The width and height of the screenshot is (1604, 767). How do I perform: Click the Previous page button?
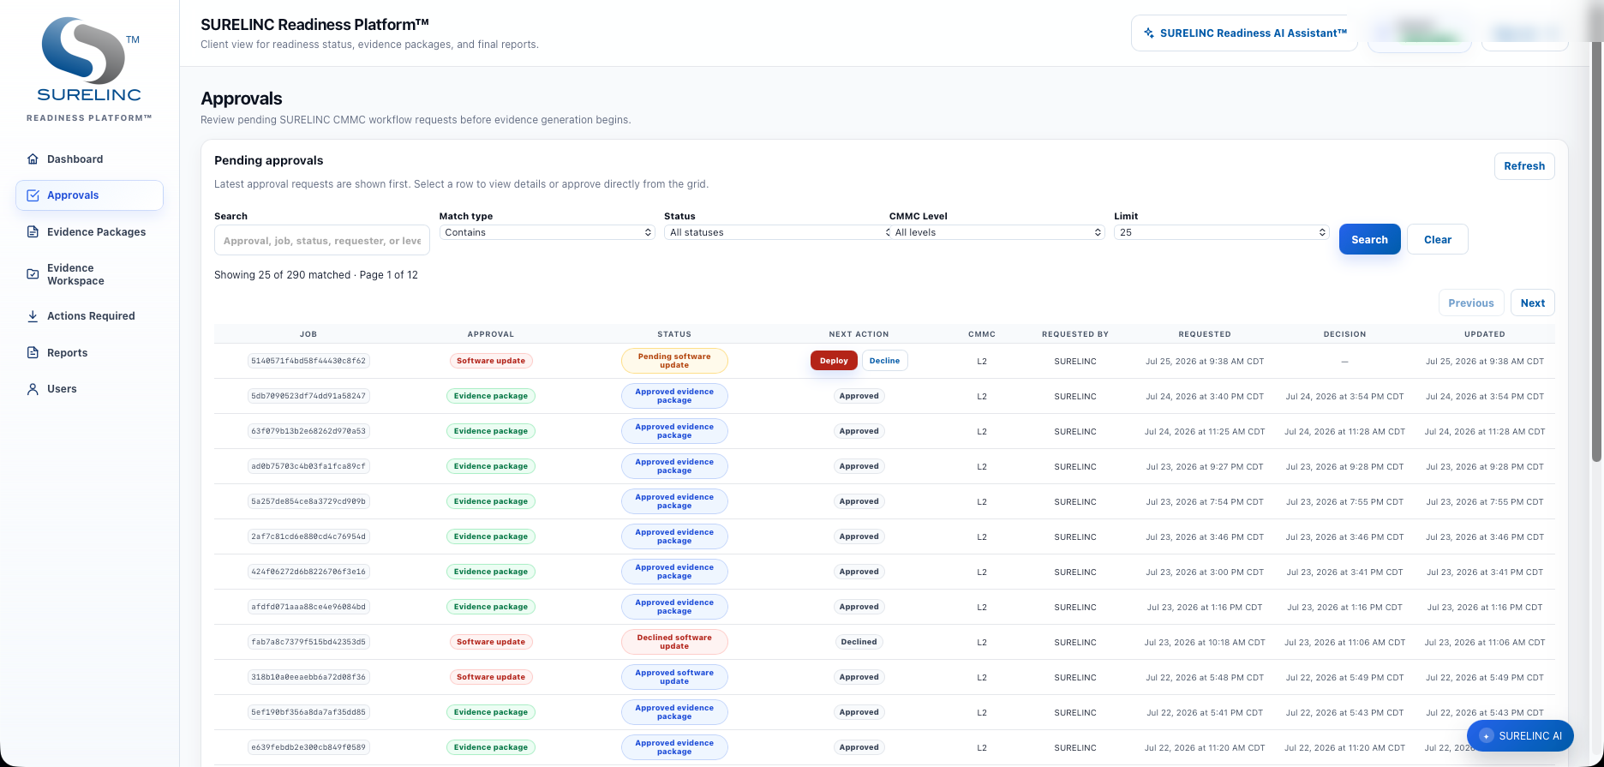1470,303
